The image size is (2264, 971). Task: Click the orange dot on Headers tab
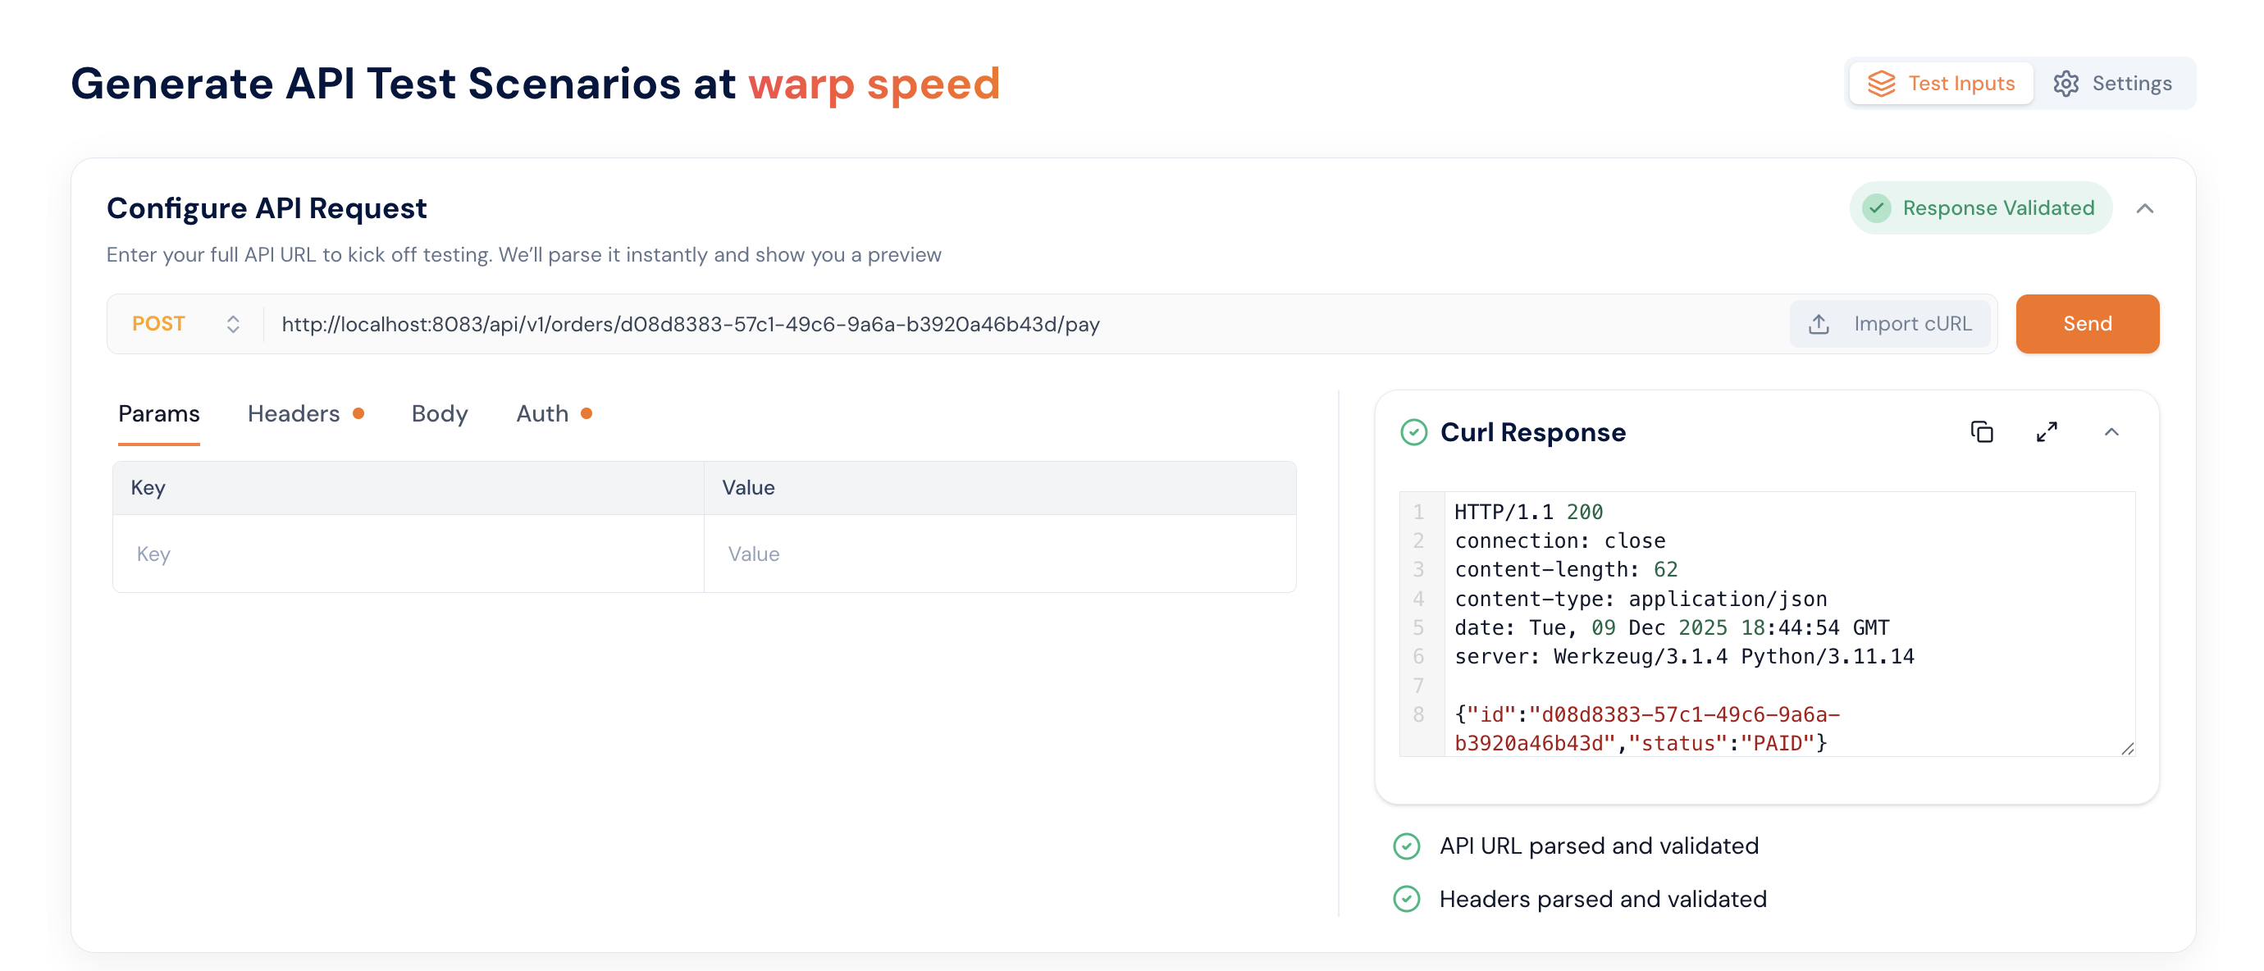pyautogui.click(x=358, y=413)
